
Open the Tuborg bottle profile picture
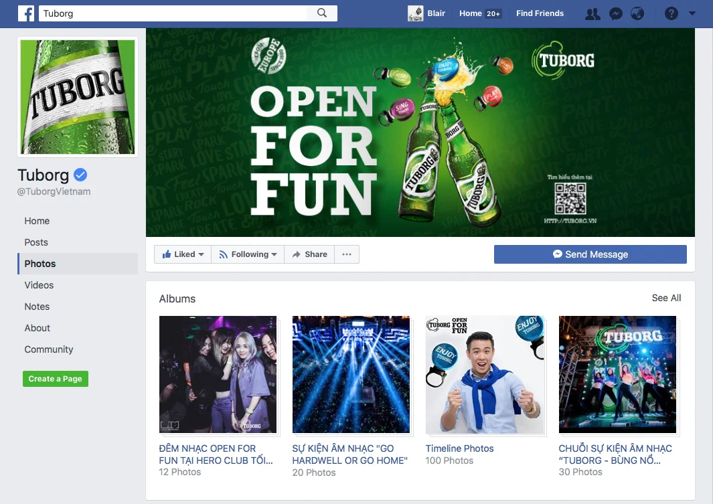click(78, 97)
